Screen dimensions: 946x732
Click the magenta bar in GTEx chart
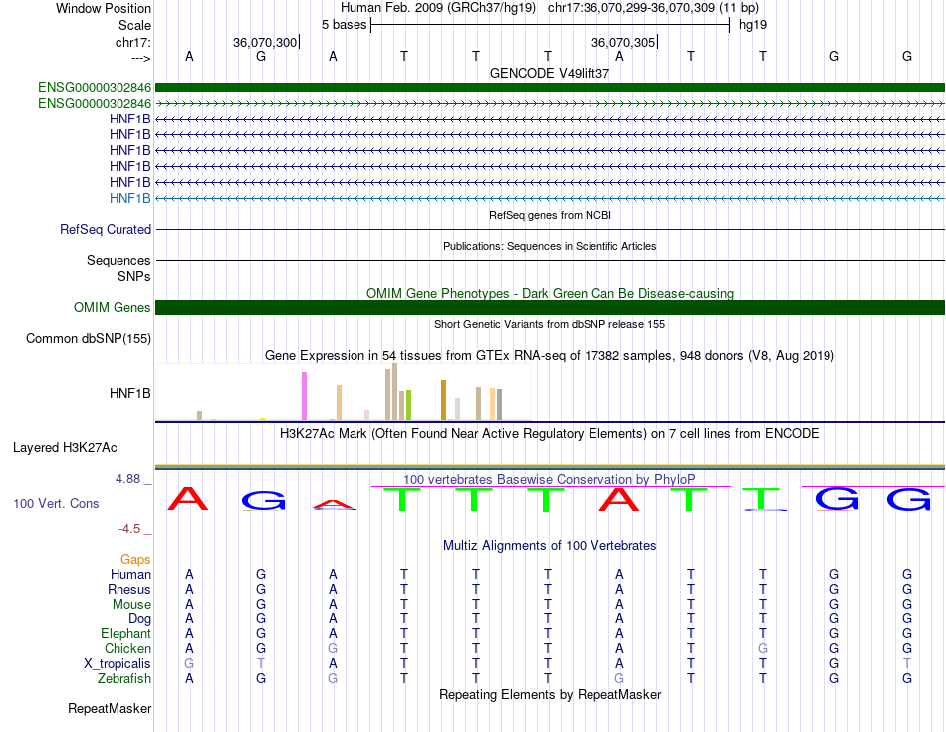pyautogui.click(x=304, y=396)
